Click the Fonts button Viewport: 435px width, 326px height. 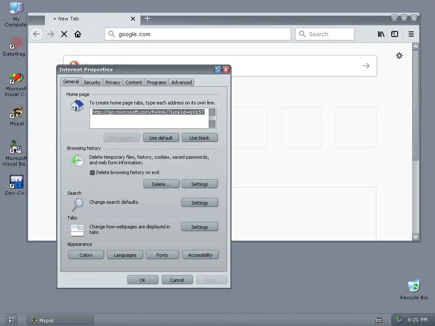pyautogui.click(x=162, y=255)
